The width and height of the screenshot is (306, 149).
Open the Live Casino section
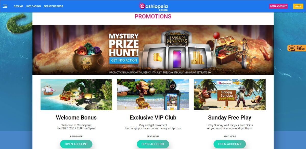tap(33, 6)
